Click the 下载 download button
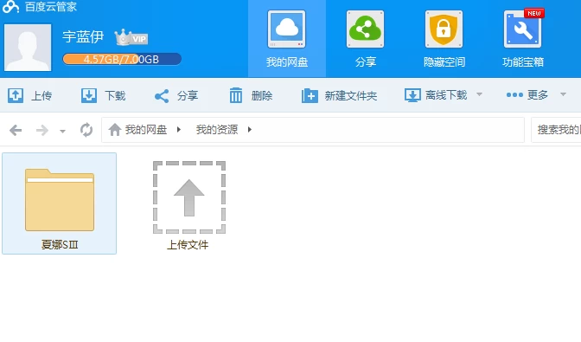Screen dimensions: 581x342 (x=104, y=96)
